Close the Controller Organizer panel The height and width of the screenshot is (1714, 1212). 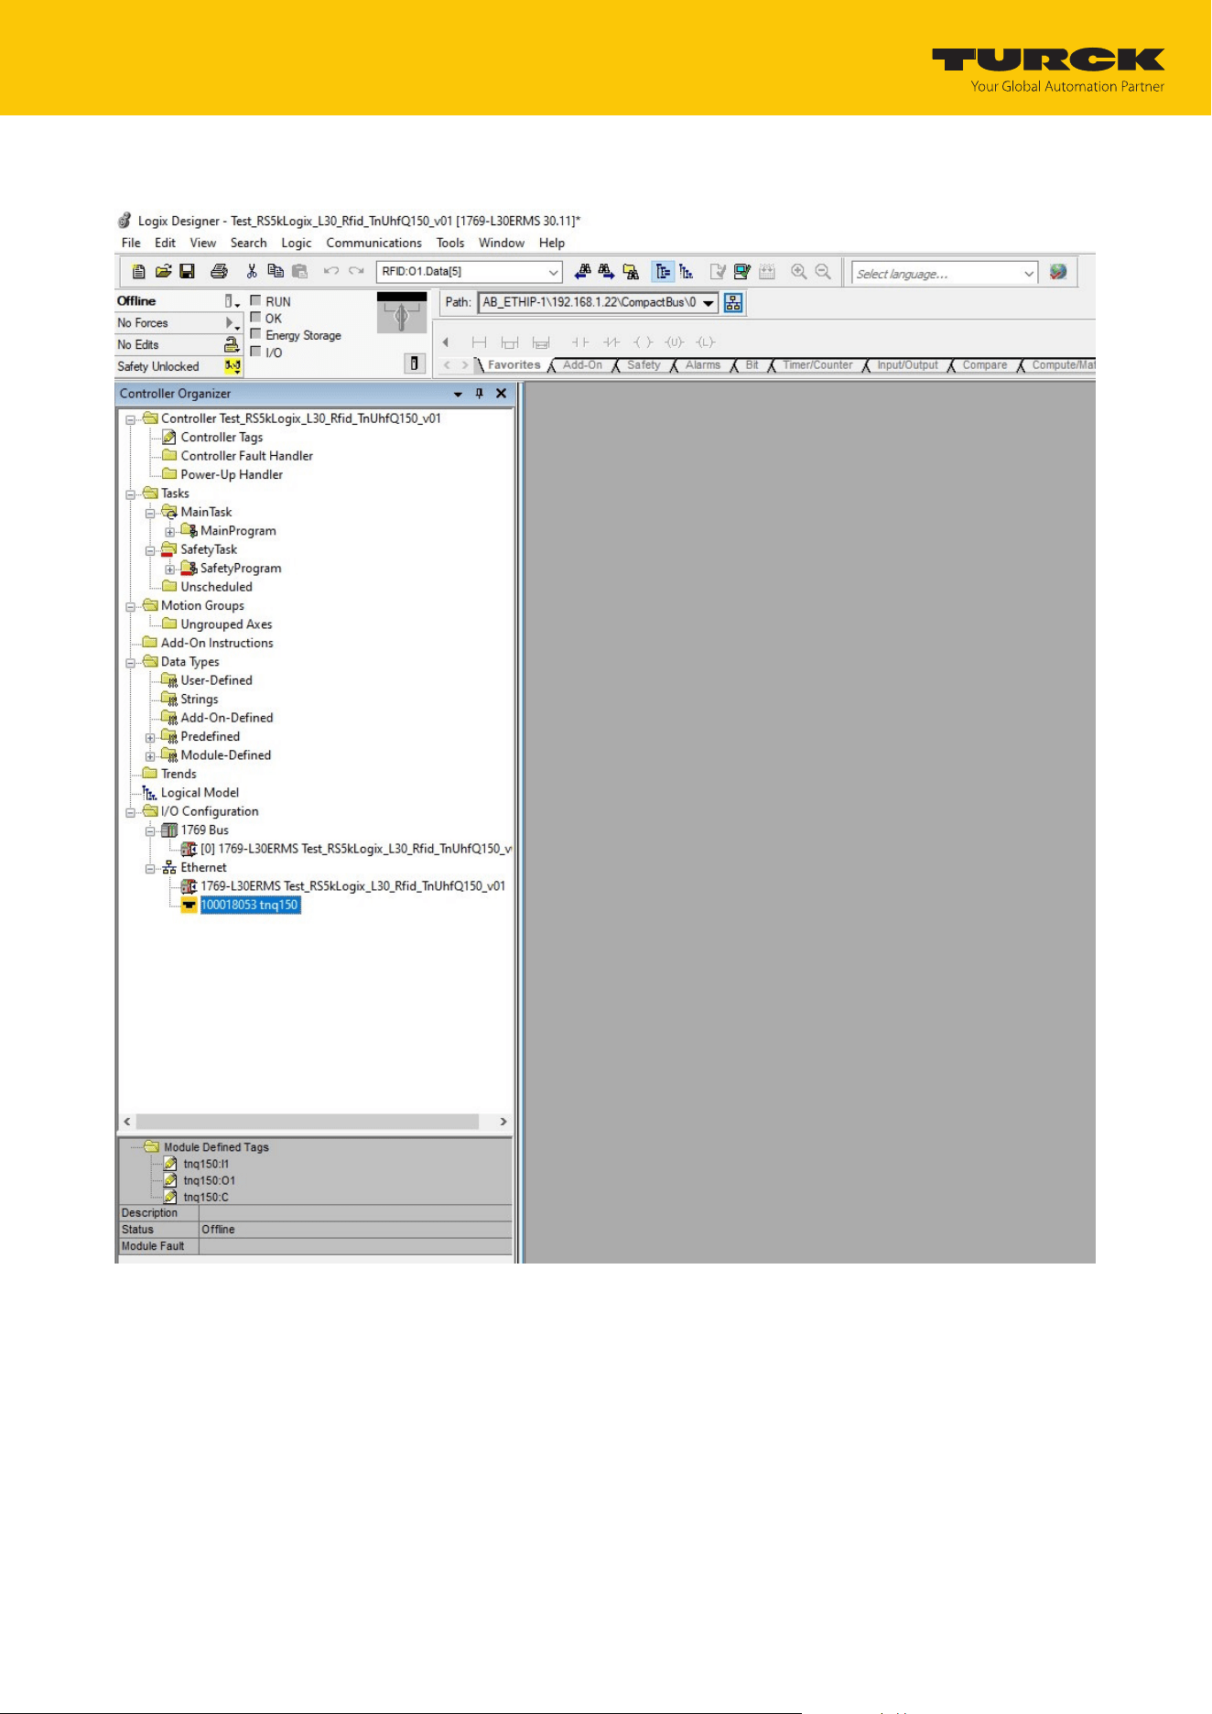click(x=501, y=394)
